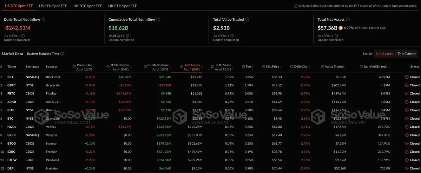Toggle sort arrows on MktPrice column
Image resolution: width=421 pixels, height=173 pixels.
[281, 67]
